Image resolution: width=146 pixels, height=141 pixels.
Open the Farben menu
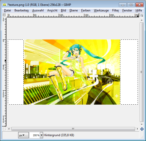[x=86, y=10]
